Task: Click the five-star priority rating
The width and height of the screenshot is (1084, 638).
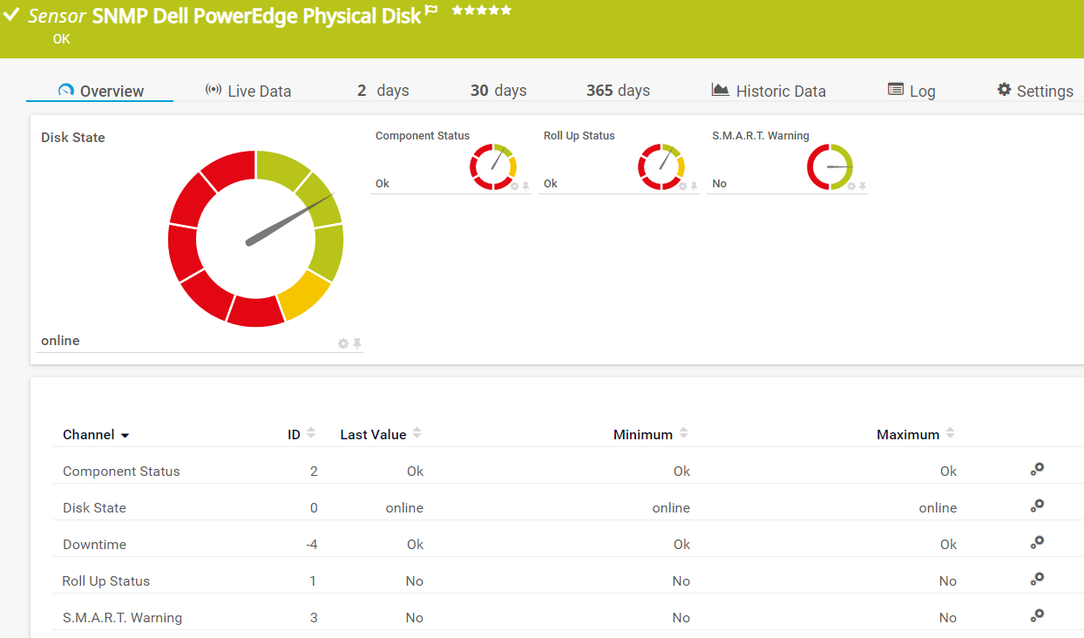Action: 481,10
